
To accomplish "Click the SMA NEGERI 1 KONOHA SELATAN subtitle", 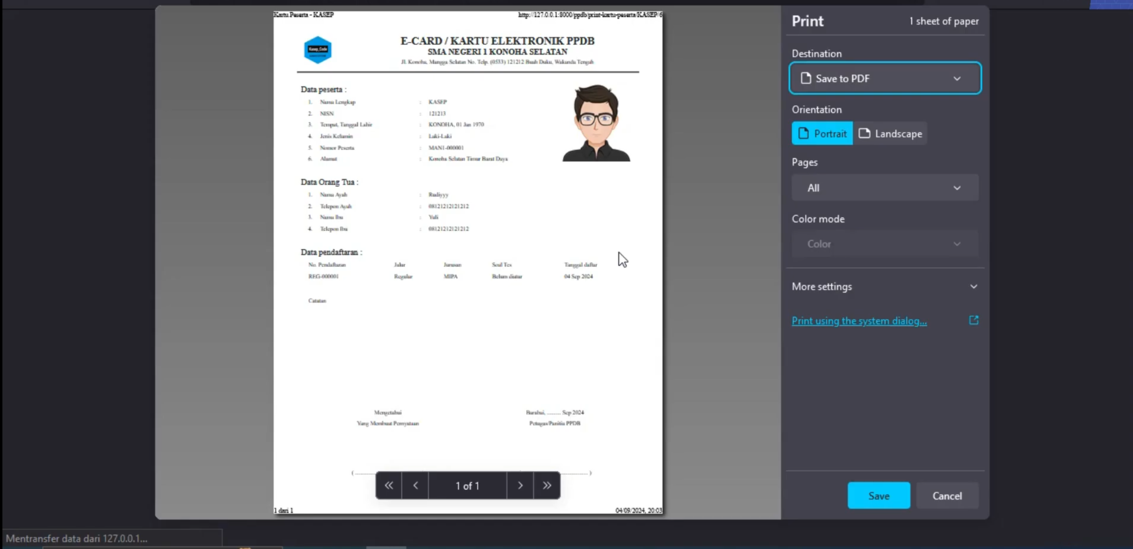I will (497, 52).
